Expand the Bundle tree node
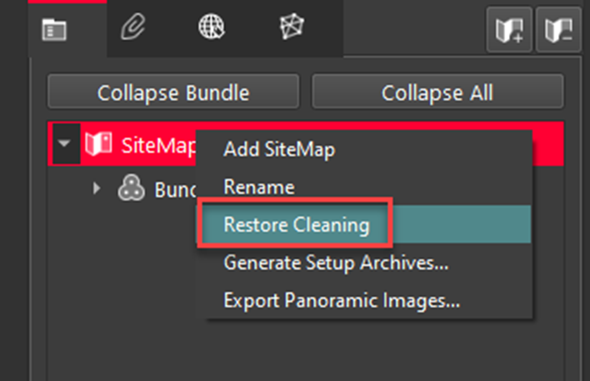This screenshot has height=381, width=590. point(97,187)
